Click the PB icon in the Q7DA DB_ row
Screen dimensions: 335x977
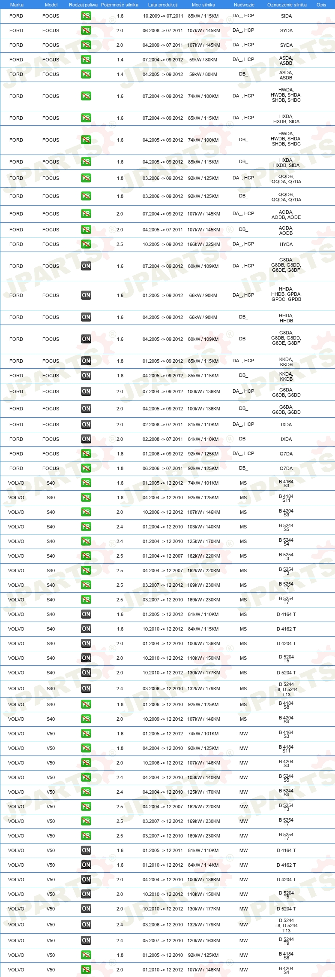(x=86, y=468)
